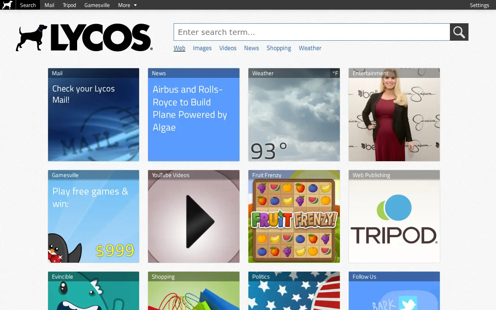Open the Politics flag tile

click(x=294, y=291)
